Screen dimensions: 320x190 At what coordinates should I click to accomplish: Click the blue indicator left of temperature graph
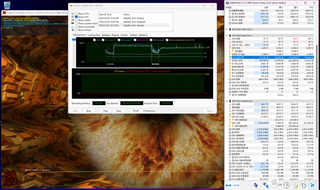coord(74,40)
